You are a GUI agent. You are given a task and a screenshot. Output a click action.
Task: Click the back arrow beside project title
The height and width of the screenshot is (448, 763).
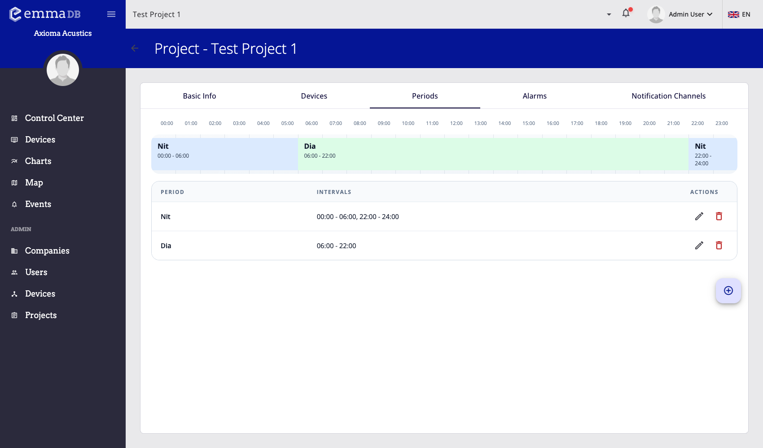coord(135,48)
